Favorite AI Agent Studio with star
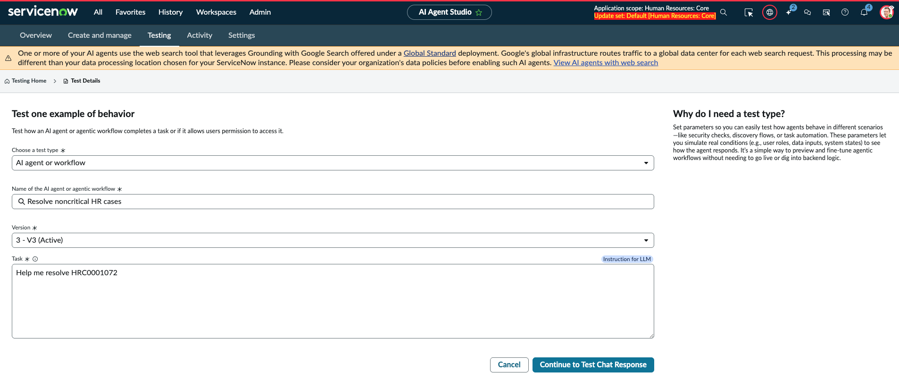899x389 pixels. (479, 13)
